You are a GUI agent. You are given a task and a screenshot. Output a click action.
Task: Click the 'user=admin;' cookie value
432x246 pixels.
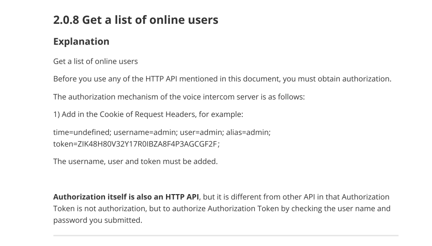click(201, 132)
